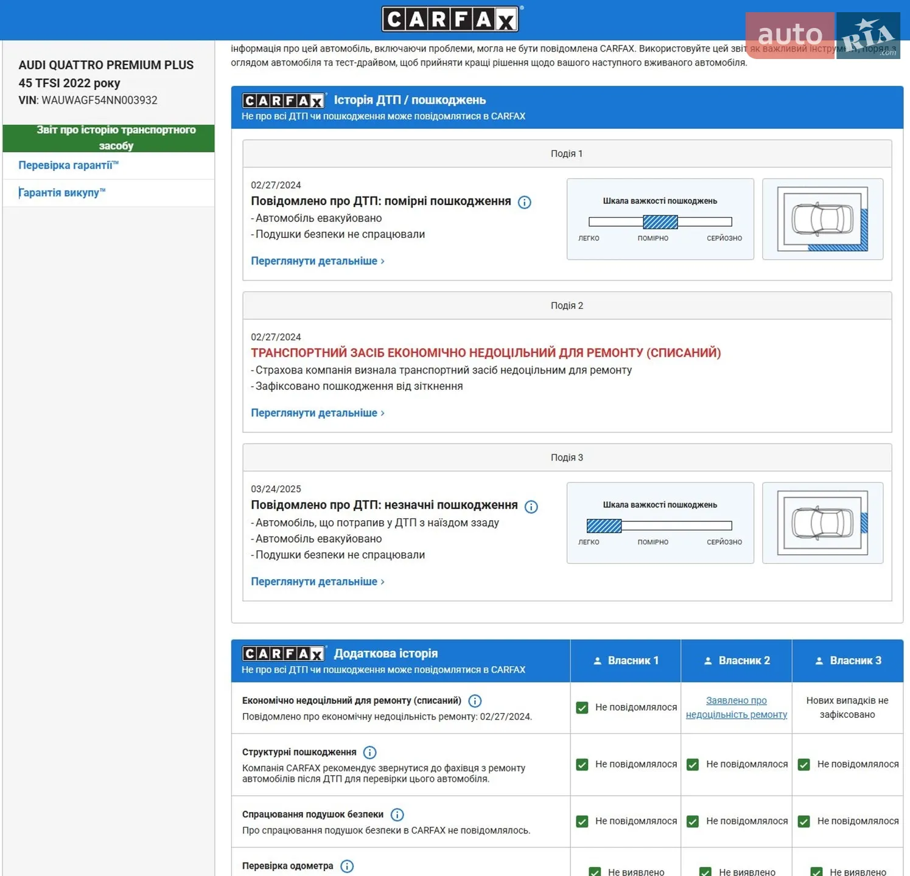Viewport: 910px width, 876px height.
Task: Click the person icon beside Власник 3
Action: 819,661
